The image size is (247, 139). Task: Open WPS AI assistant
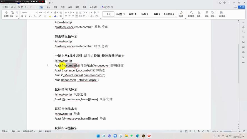pyautogui.click(x=106, y=7)
